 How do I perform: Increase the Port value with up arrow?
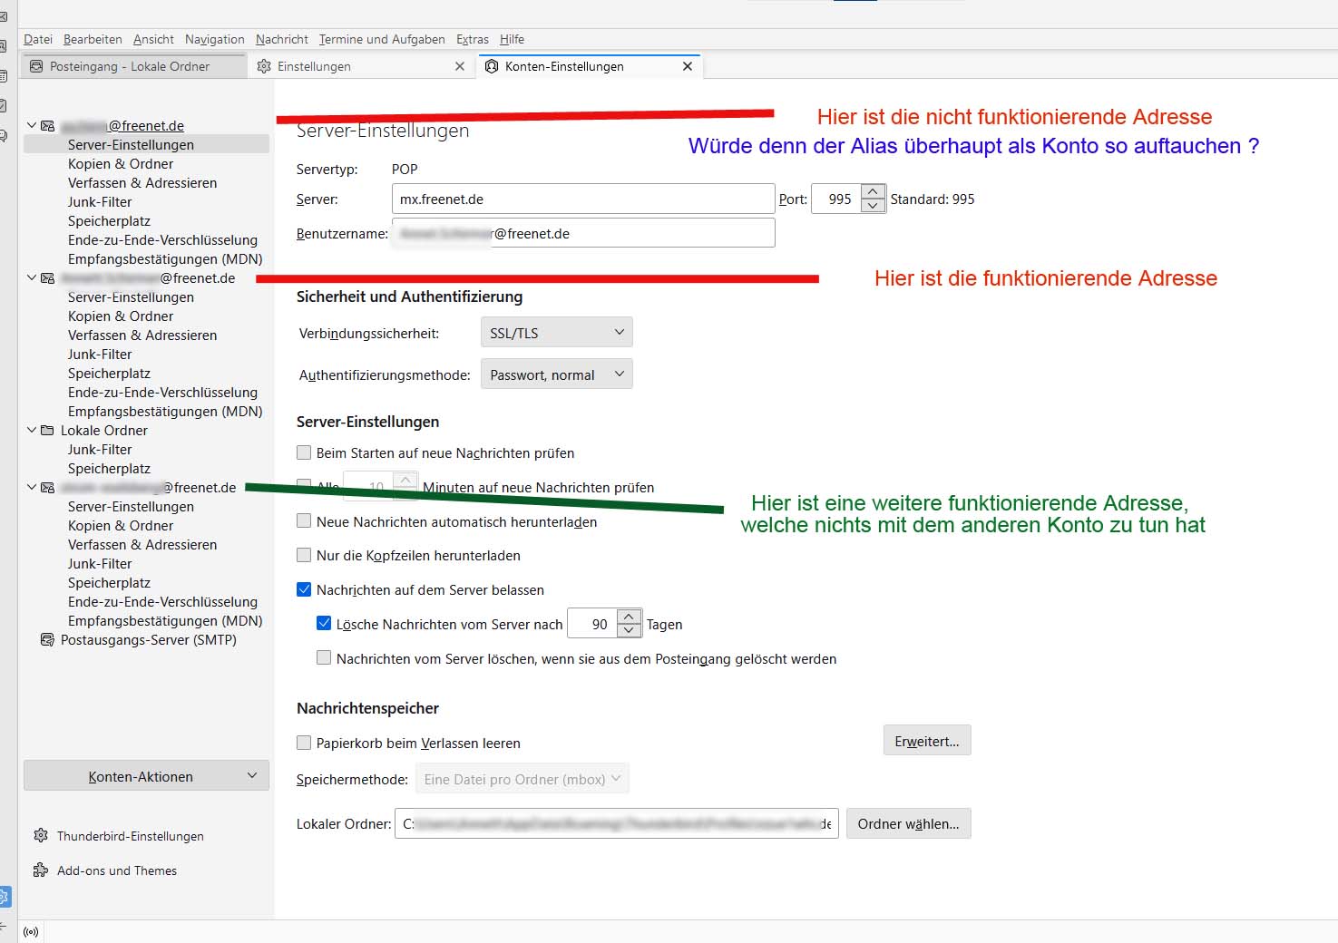[x=873, y=192]
